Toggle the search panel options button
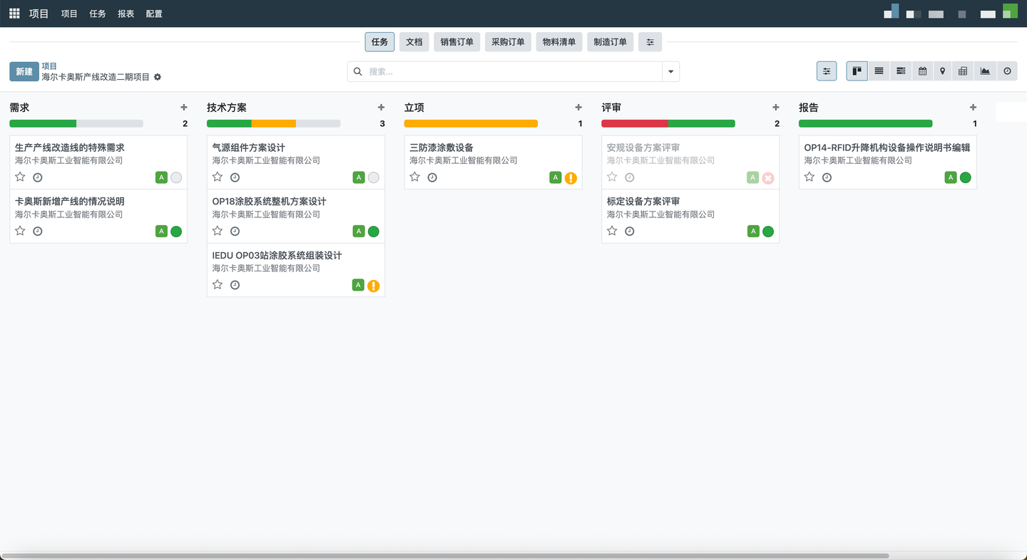 click(x=827, y=71)
